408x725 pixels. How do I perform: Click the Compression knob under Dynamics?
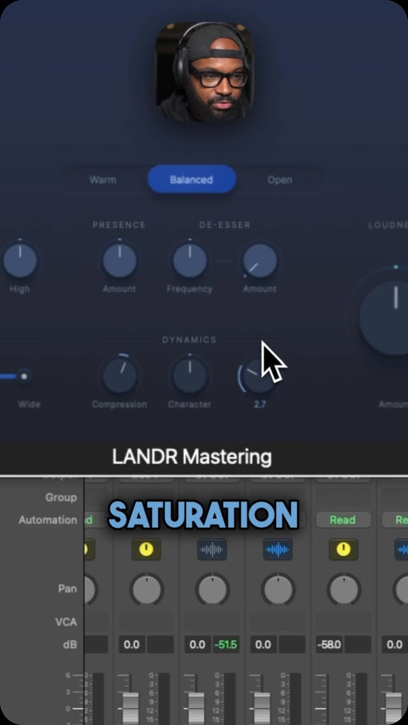pos(120,376)
